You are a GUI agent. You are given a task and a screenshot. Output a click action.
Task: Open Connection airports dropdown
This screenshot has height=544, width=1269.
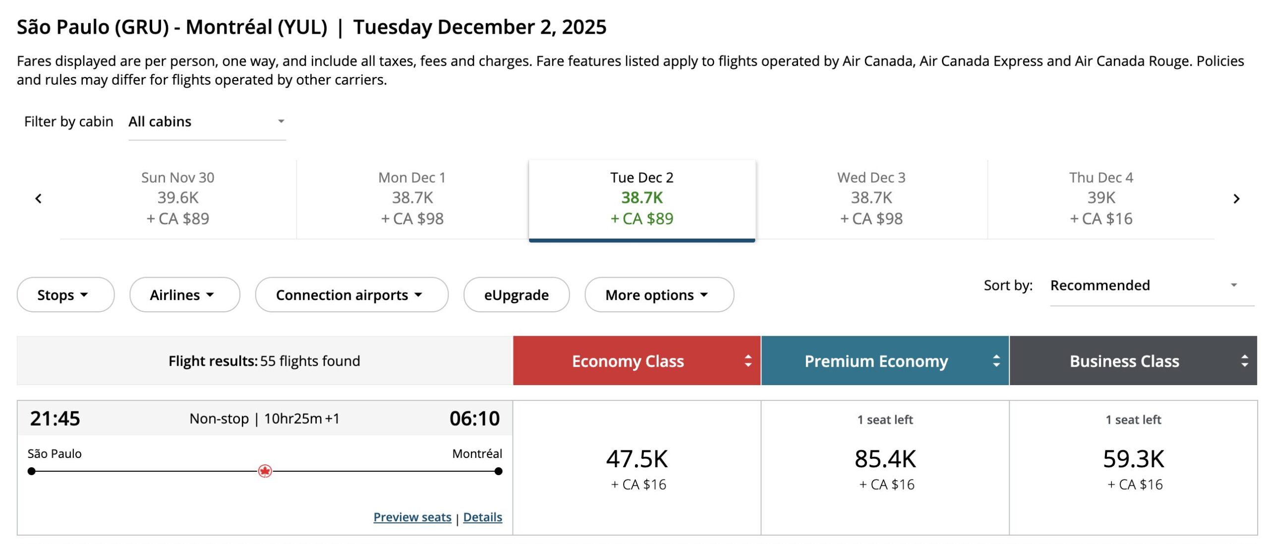click(x=351, y=295)
